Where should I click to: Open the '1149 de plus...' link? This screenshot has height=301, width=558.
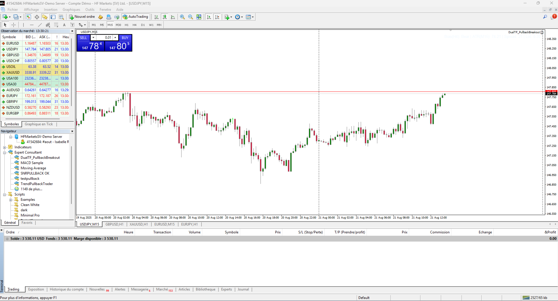31,189
